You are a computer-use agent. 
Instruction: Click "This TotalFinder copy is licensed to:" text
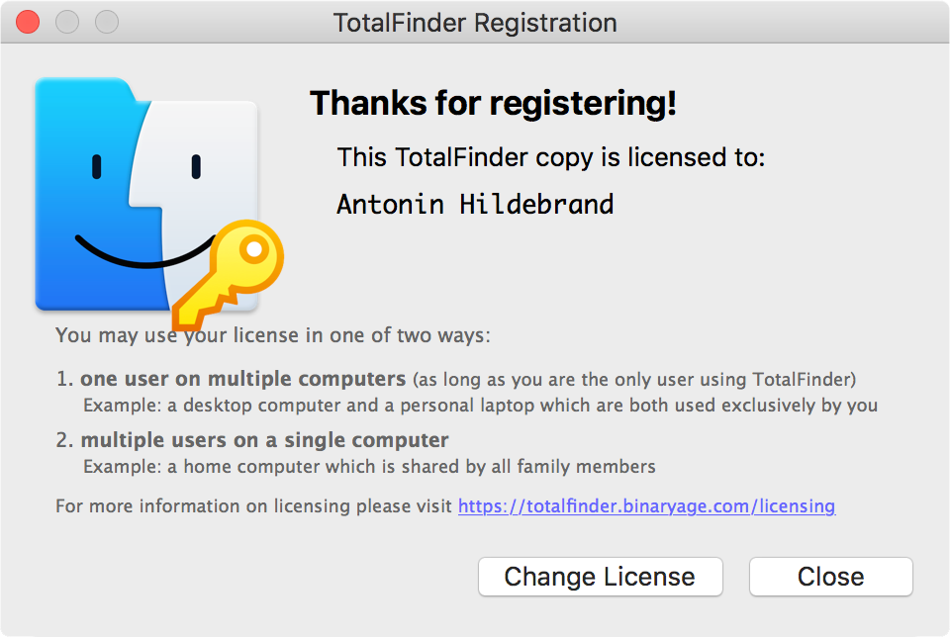click(551, 157)
